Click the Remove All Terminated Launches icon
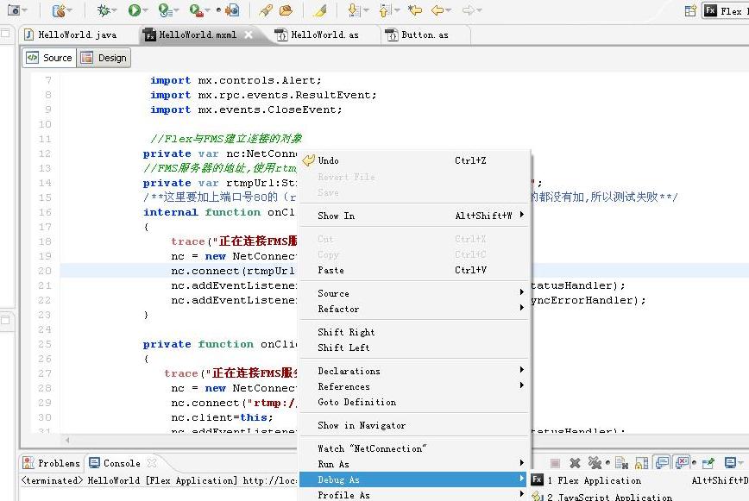749x501 pixels. point(595,463)
